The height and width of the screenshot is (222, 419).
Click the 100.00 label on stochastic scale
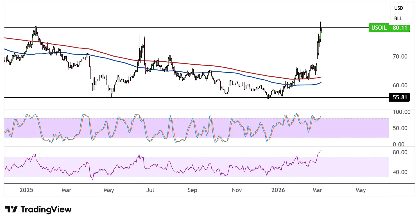click(401, 112)
